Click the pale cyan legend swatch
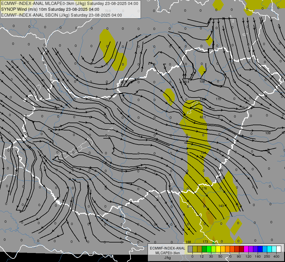Screen dimensions: 285x262 274,249
